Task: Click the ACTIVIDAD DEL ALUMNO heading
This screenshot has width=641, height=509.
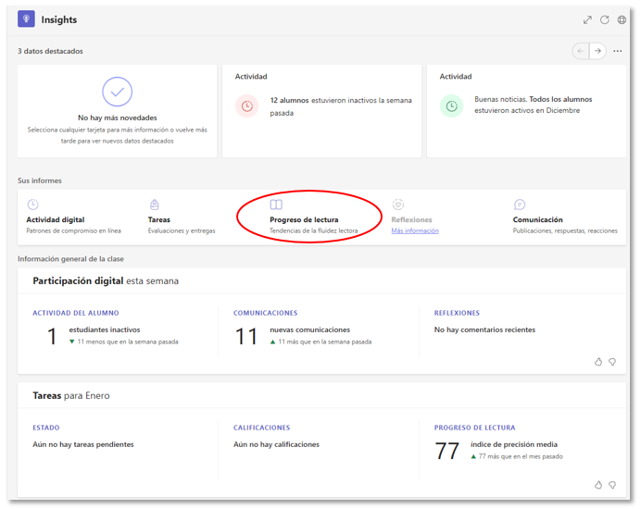Action: [x=76, y=313]
